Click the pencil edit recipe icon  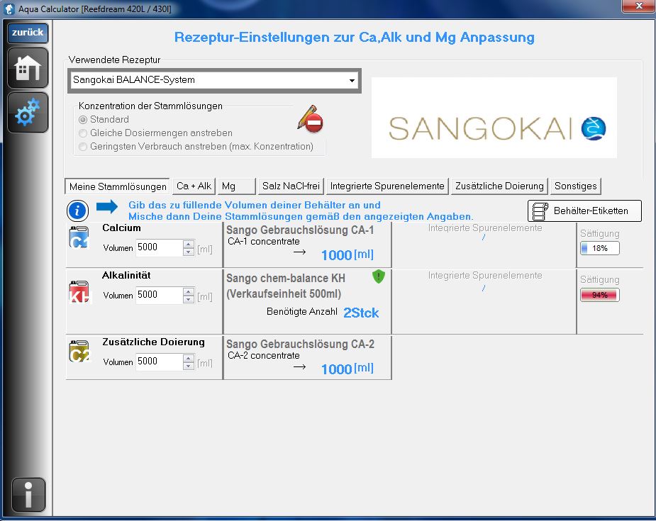[x=310, y=119]
